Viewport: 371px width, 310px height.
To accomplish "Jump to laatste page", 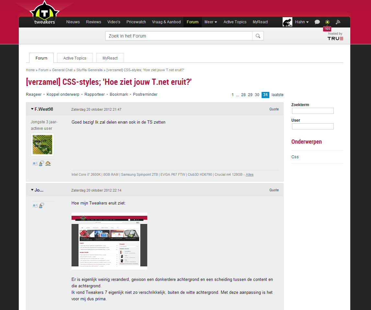I will (277, 95).
